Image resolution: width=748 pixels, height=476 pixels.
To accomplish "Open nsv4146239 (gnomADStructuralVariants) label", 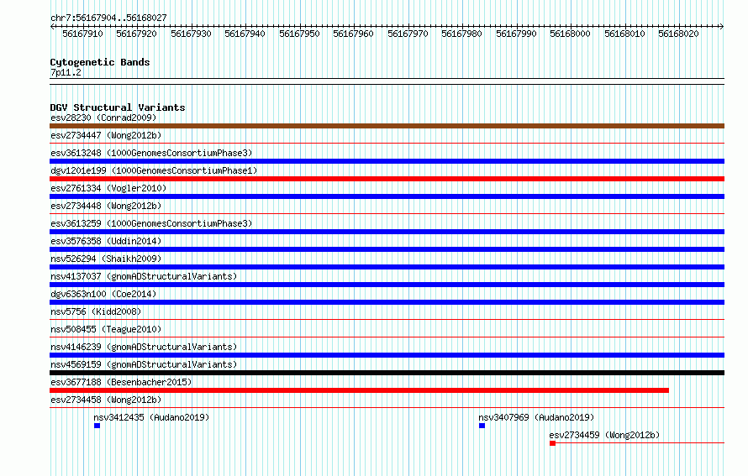I will [x=144, y=347].
